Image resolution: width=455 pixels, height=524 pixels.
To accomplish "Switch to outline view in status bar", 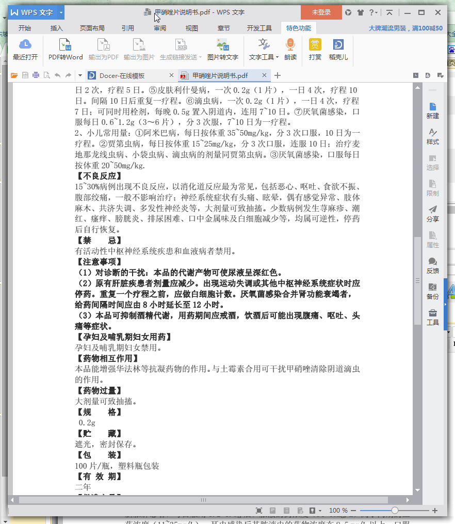I will tap(286, 510).
